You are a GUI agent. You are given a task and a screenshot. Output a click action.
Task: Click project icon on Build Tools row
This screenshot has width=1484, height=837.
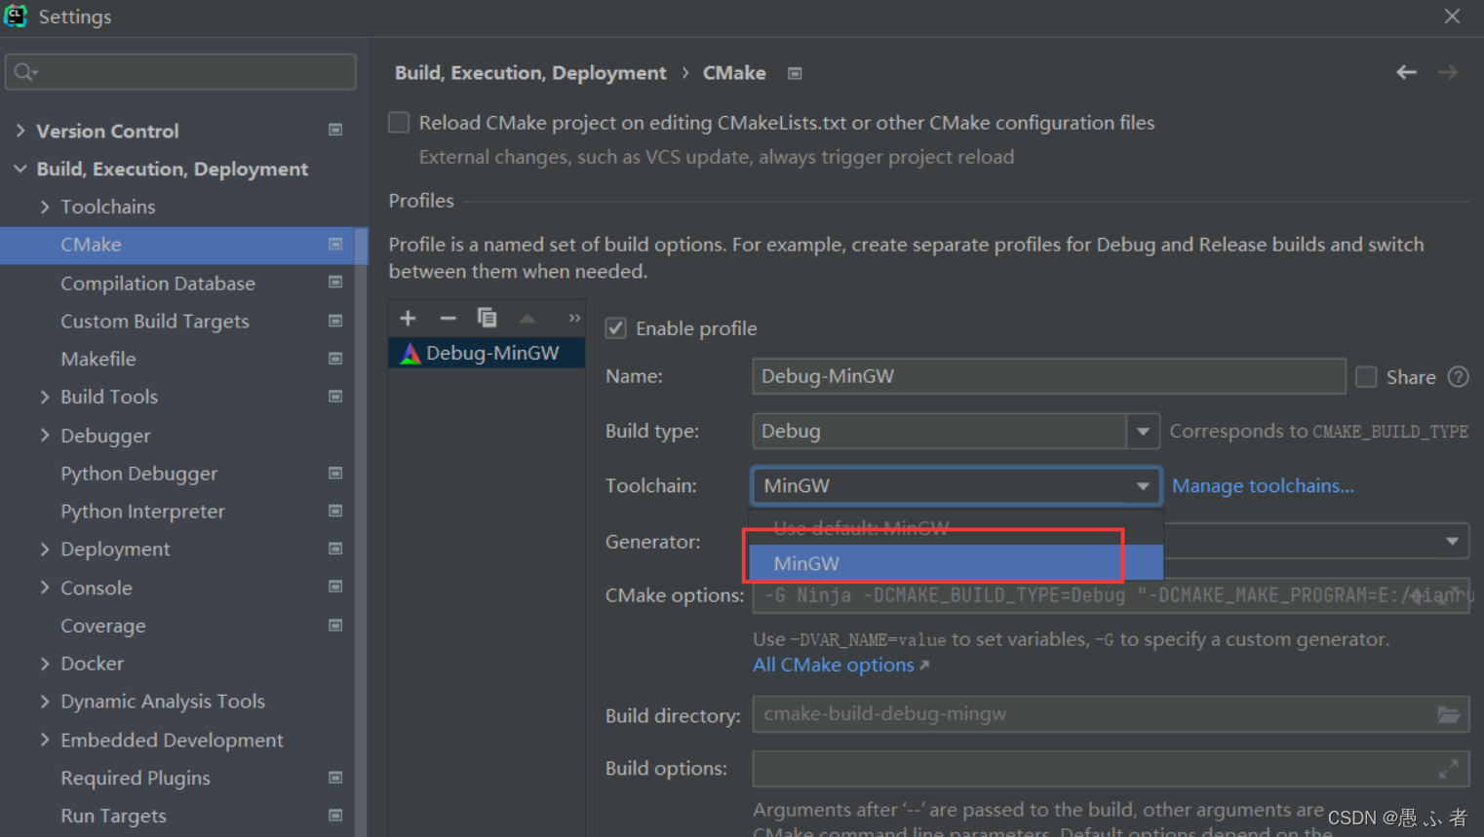335,397
